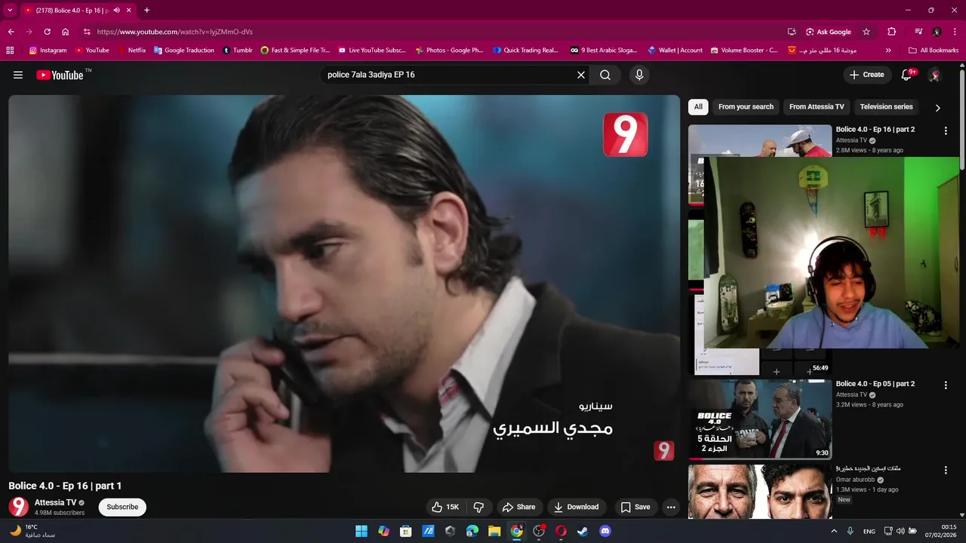Open Bolice 4.0 Ep 05 part 2 thumbnail

click(760, 419)
